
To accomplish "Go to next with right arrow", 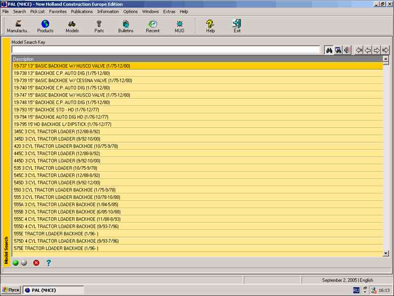I will pos(376,50).
